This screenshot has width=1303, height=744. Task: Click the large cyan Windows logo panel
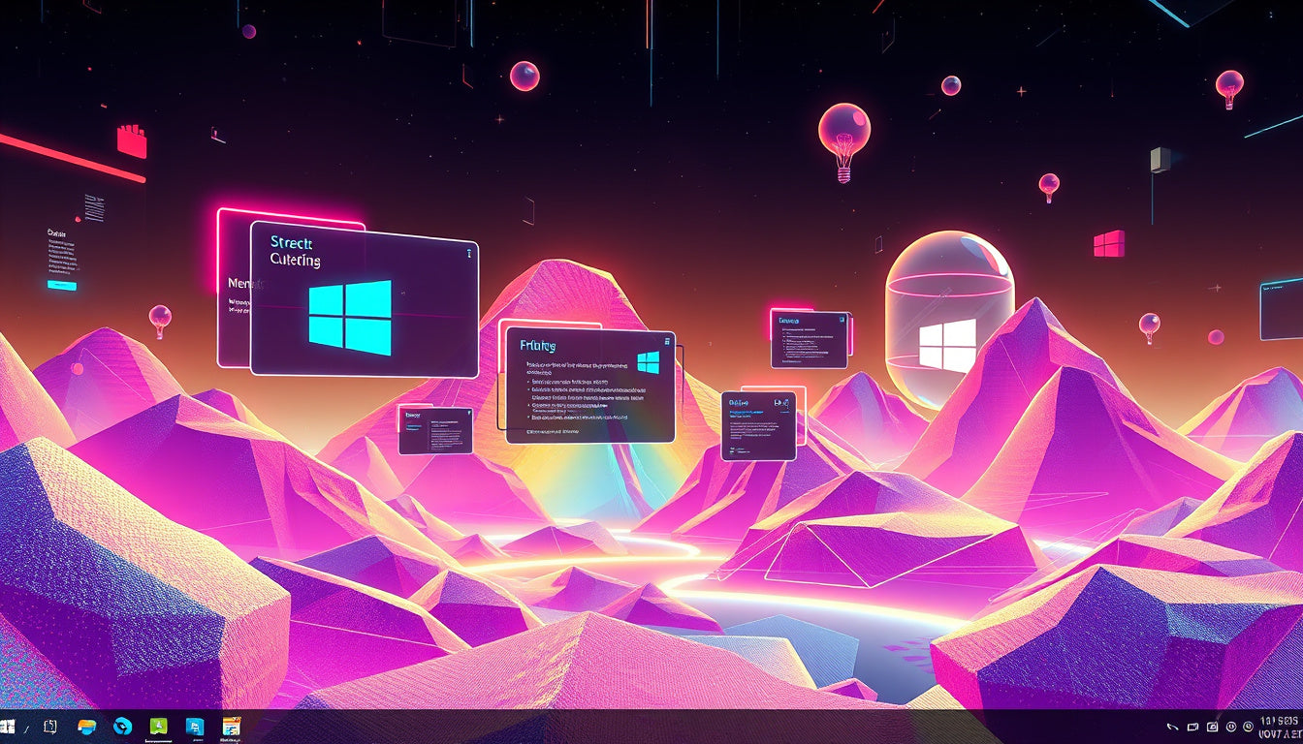350,317
